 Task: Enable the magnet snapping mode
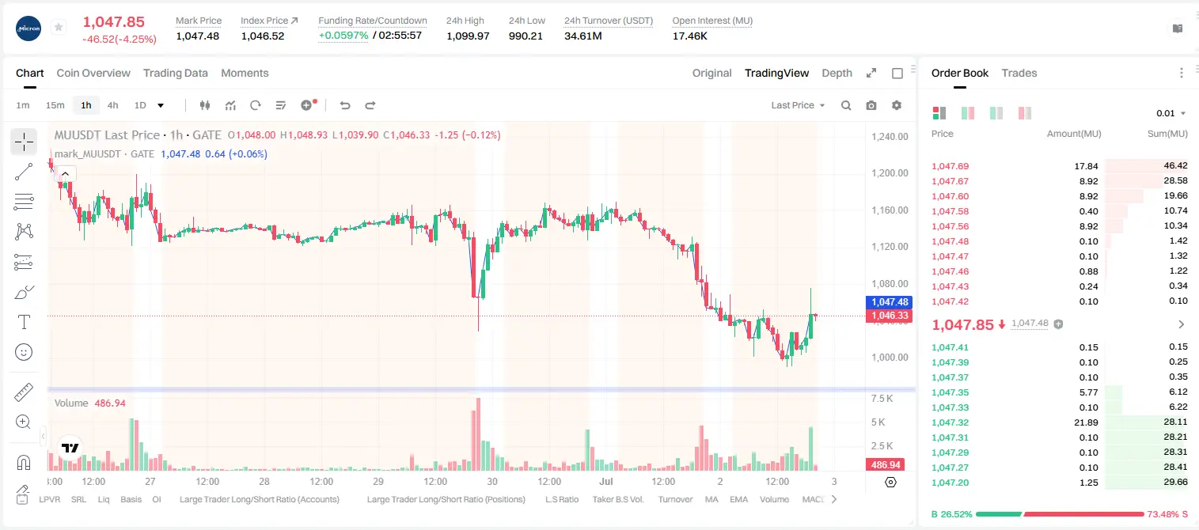pos(24,463)
